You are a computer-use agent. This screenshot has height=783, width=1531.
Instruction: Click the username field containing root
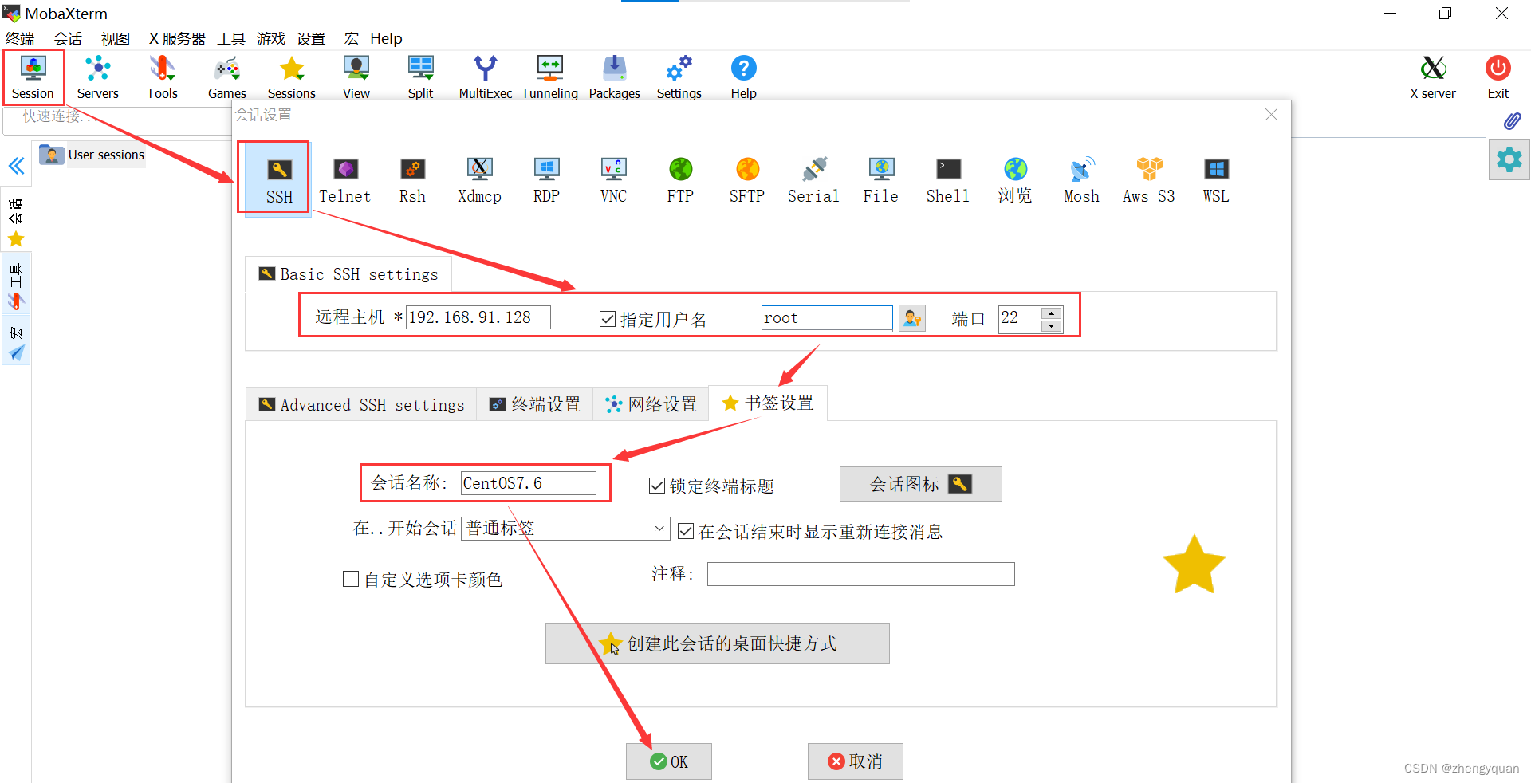(x=827, y=317)
